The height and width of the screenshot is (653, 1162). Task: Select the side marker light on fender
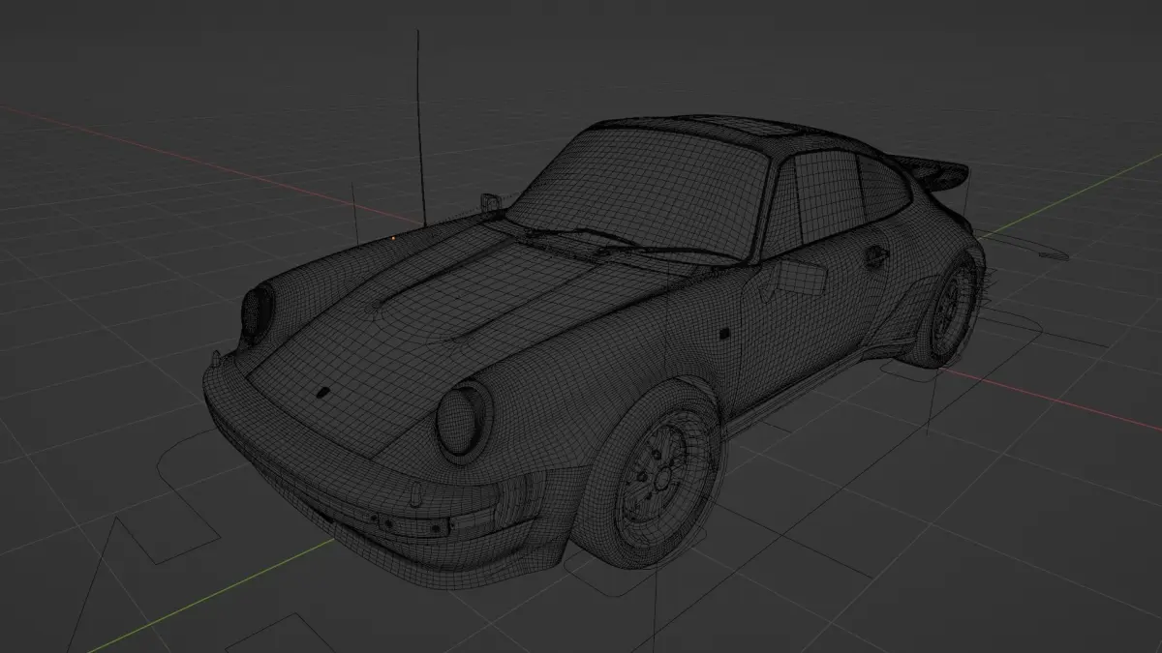coord(726,334)
